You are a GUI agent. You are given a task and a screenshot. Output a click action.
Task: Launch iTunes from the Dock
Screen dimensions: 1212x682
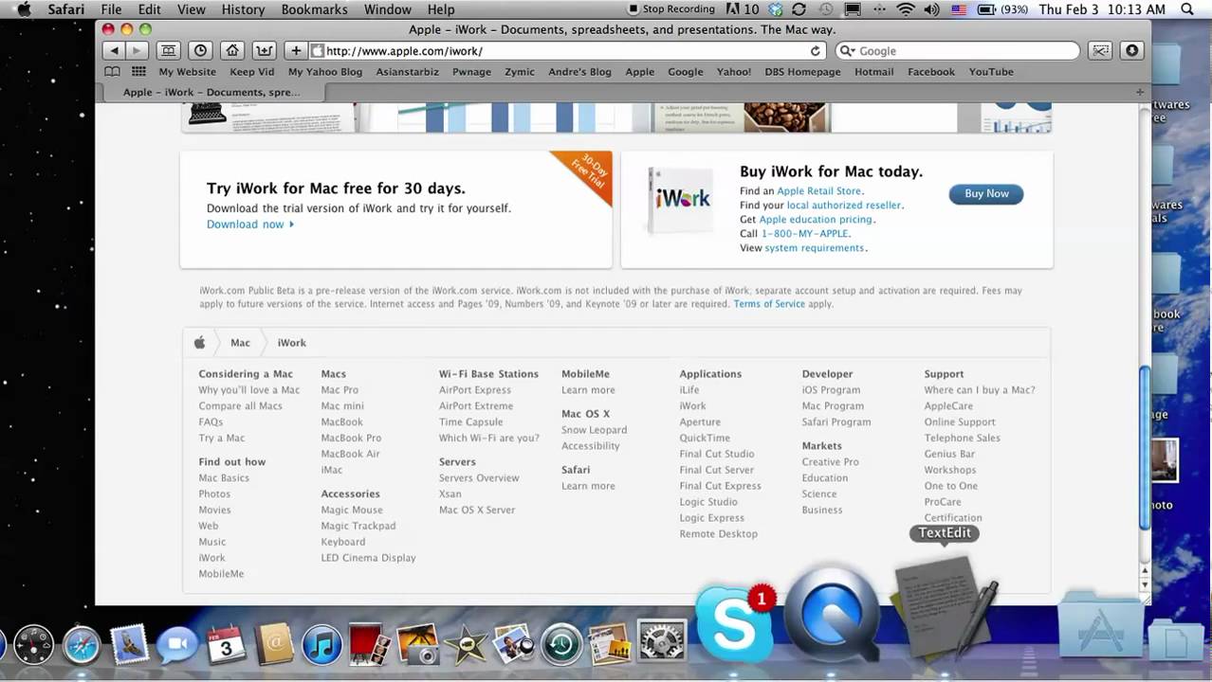click(322, 646)
